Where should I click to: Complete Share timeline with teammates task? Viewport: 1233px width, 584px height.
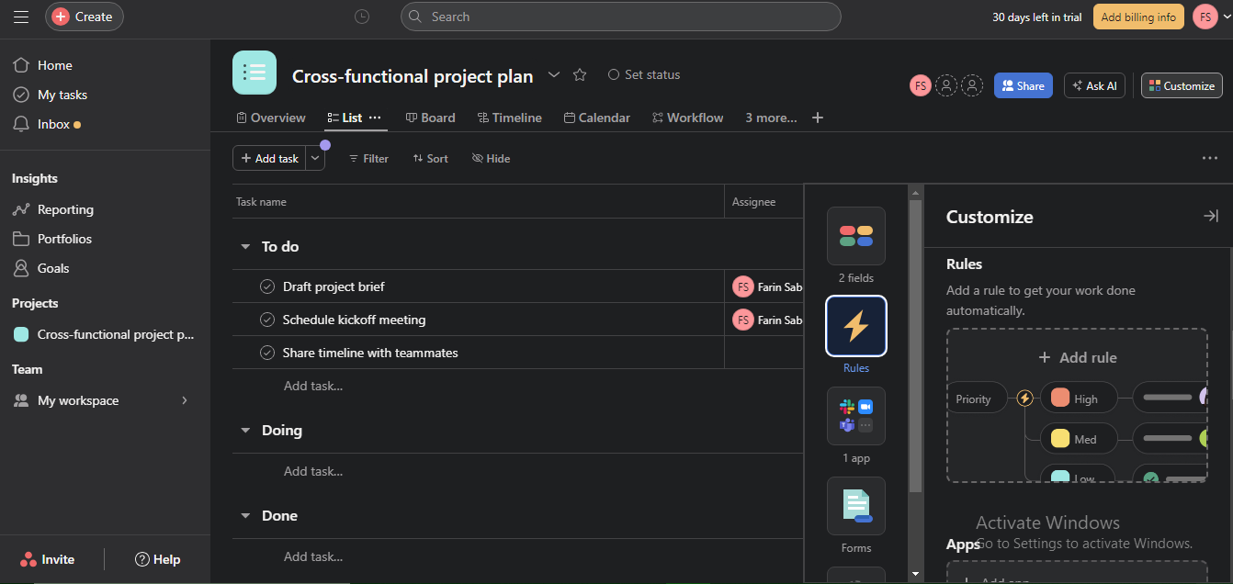[267, 353]
